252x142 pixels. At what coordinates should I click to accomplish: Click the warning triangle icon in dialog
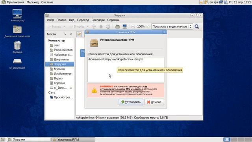pyautogui.click(x=94, y=90)
